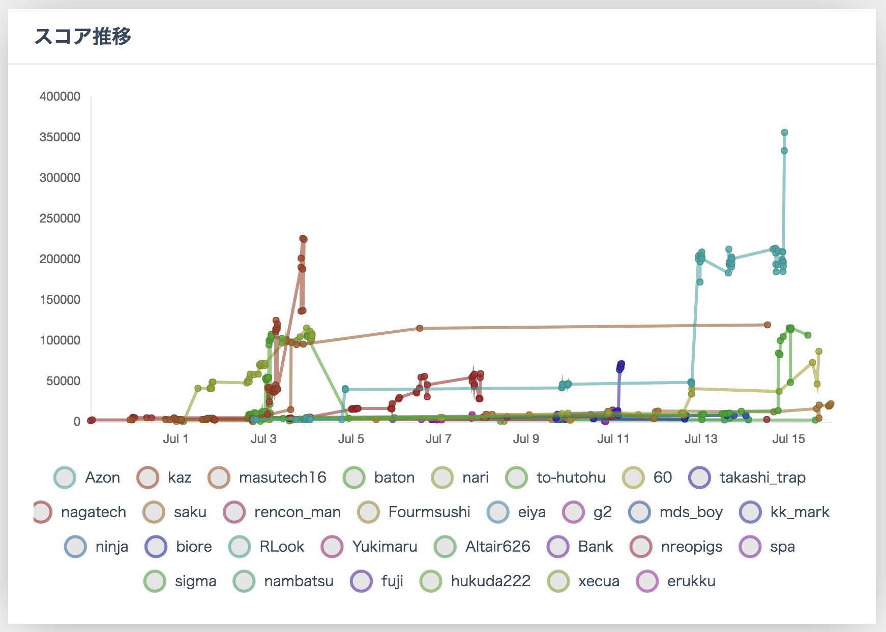Click the hukuda222 legend circle icon

[x=431, y=581]
